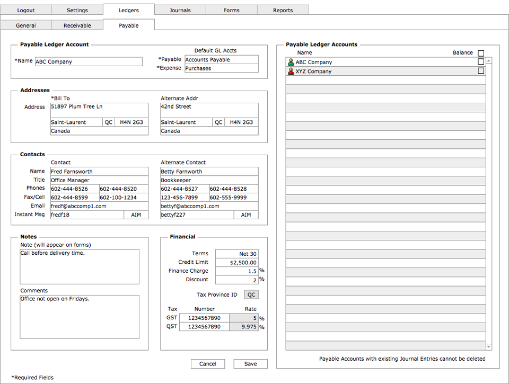Screen dimensions: 509x384
Task: Edit the account Name field ABC Company
Action: tap(89, 61)
